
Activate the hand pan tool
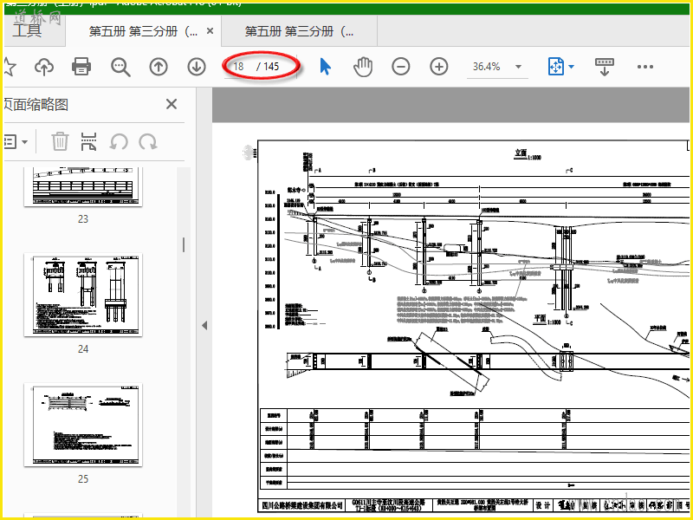pyautogui.click(x=363, y=67)
